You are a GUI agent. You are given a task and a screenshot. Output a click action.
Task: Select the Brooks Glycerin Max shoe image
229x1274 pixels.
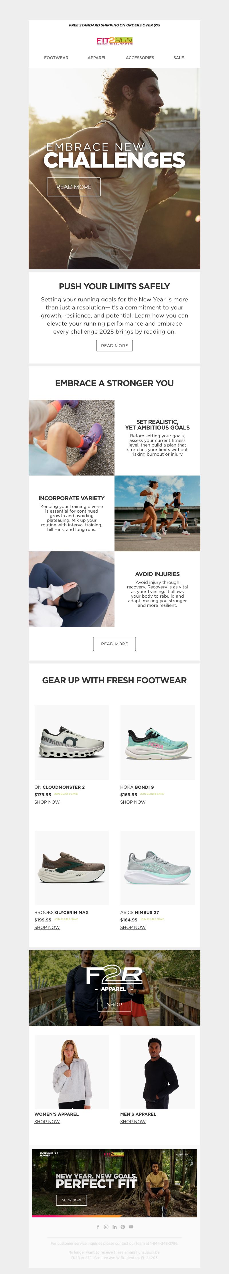[x=71, y=867]
